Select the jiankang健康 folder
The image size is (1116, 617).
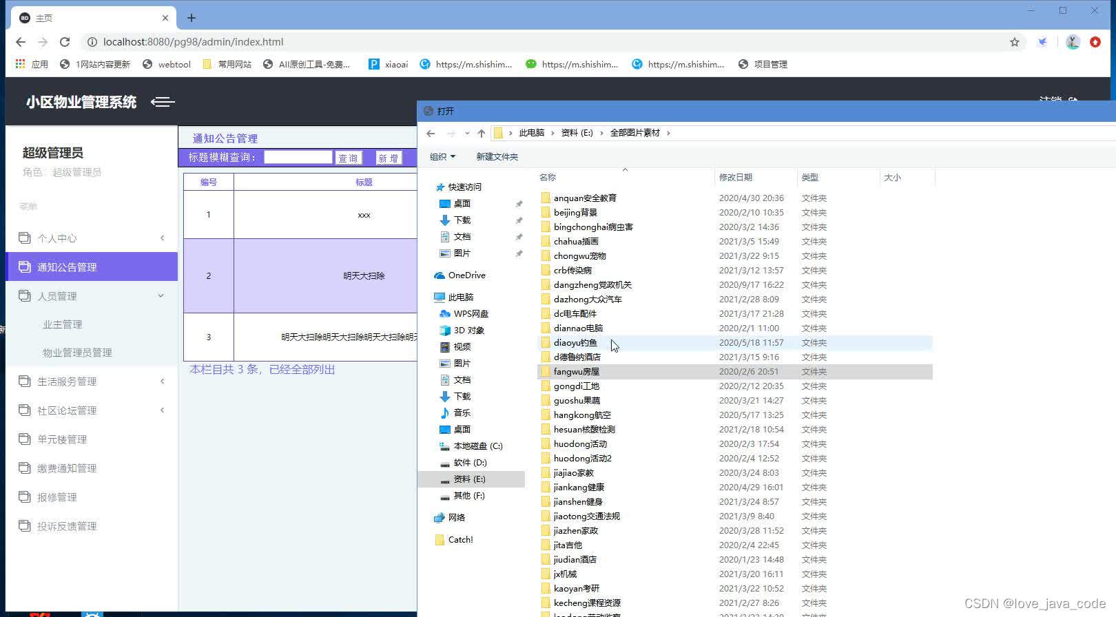tap(734, 488)
